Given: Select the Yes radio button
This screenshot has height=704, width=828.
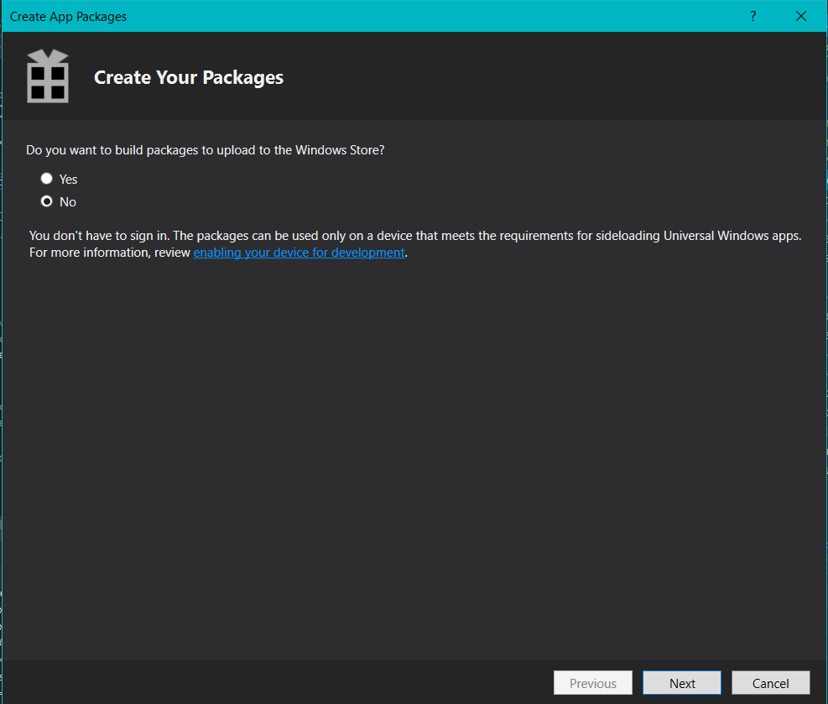Looking at the screenshot, I should point(46,179).
